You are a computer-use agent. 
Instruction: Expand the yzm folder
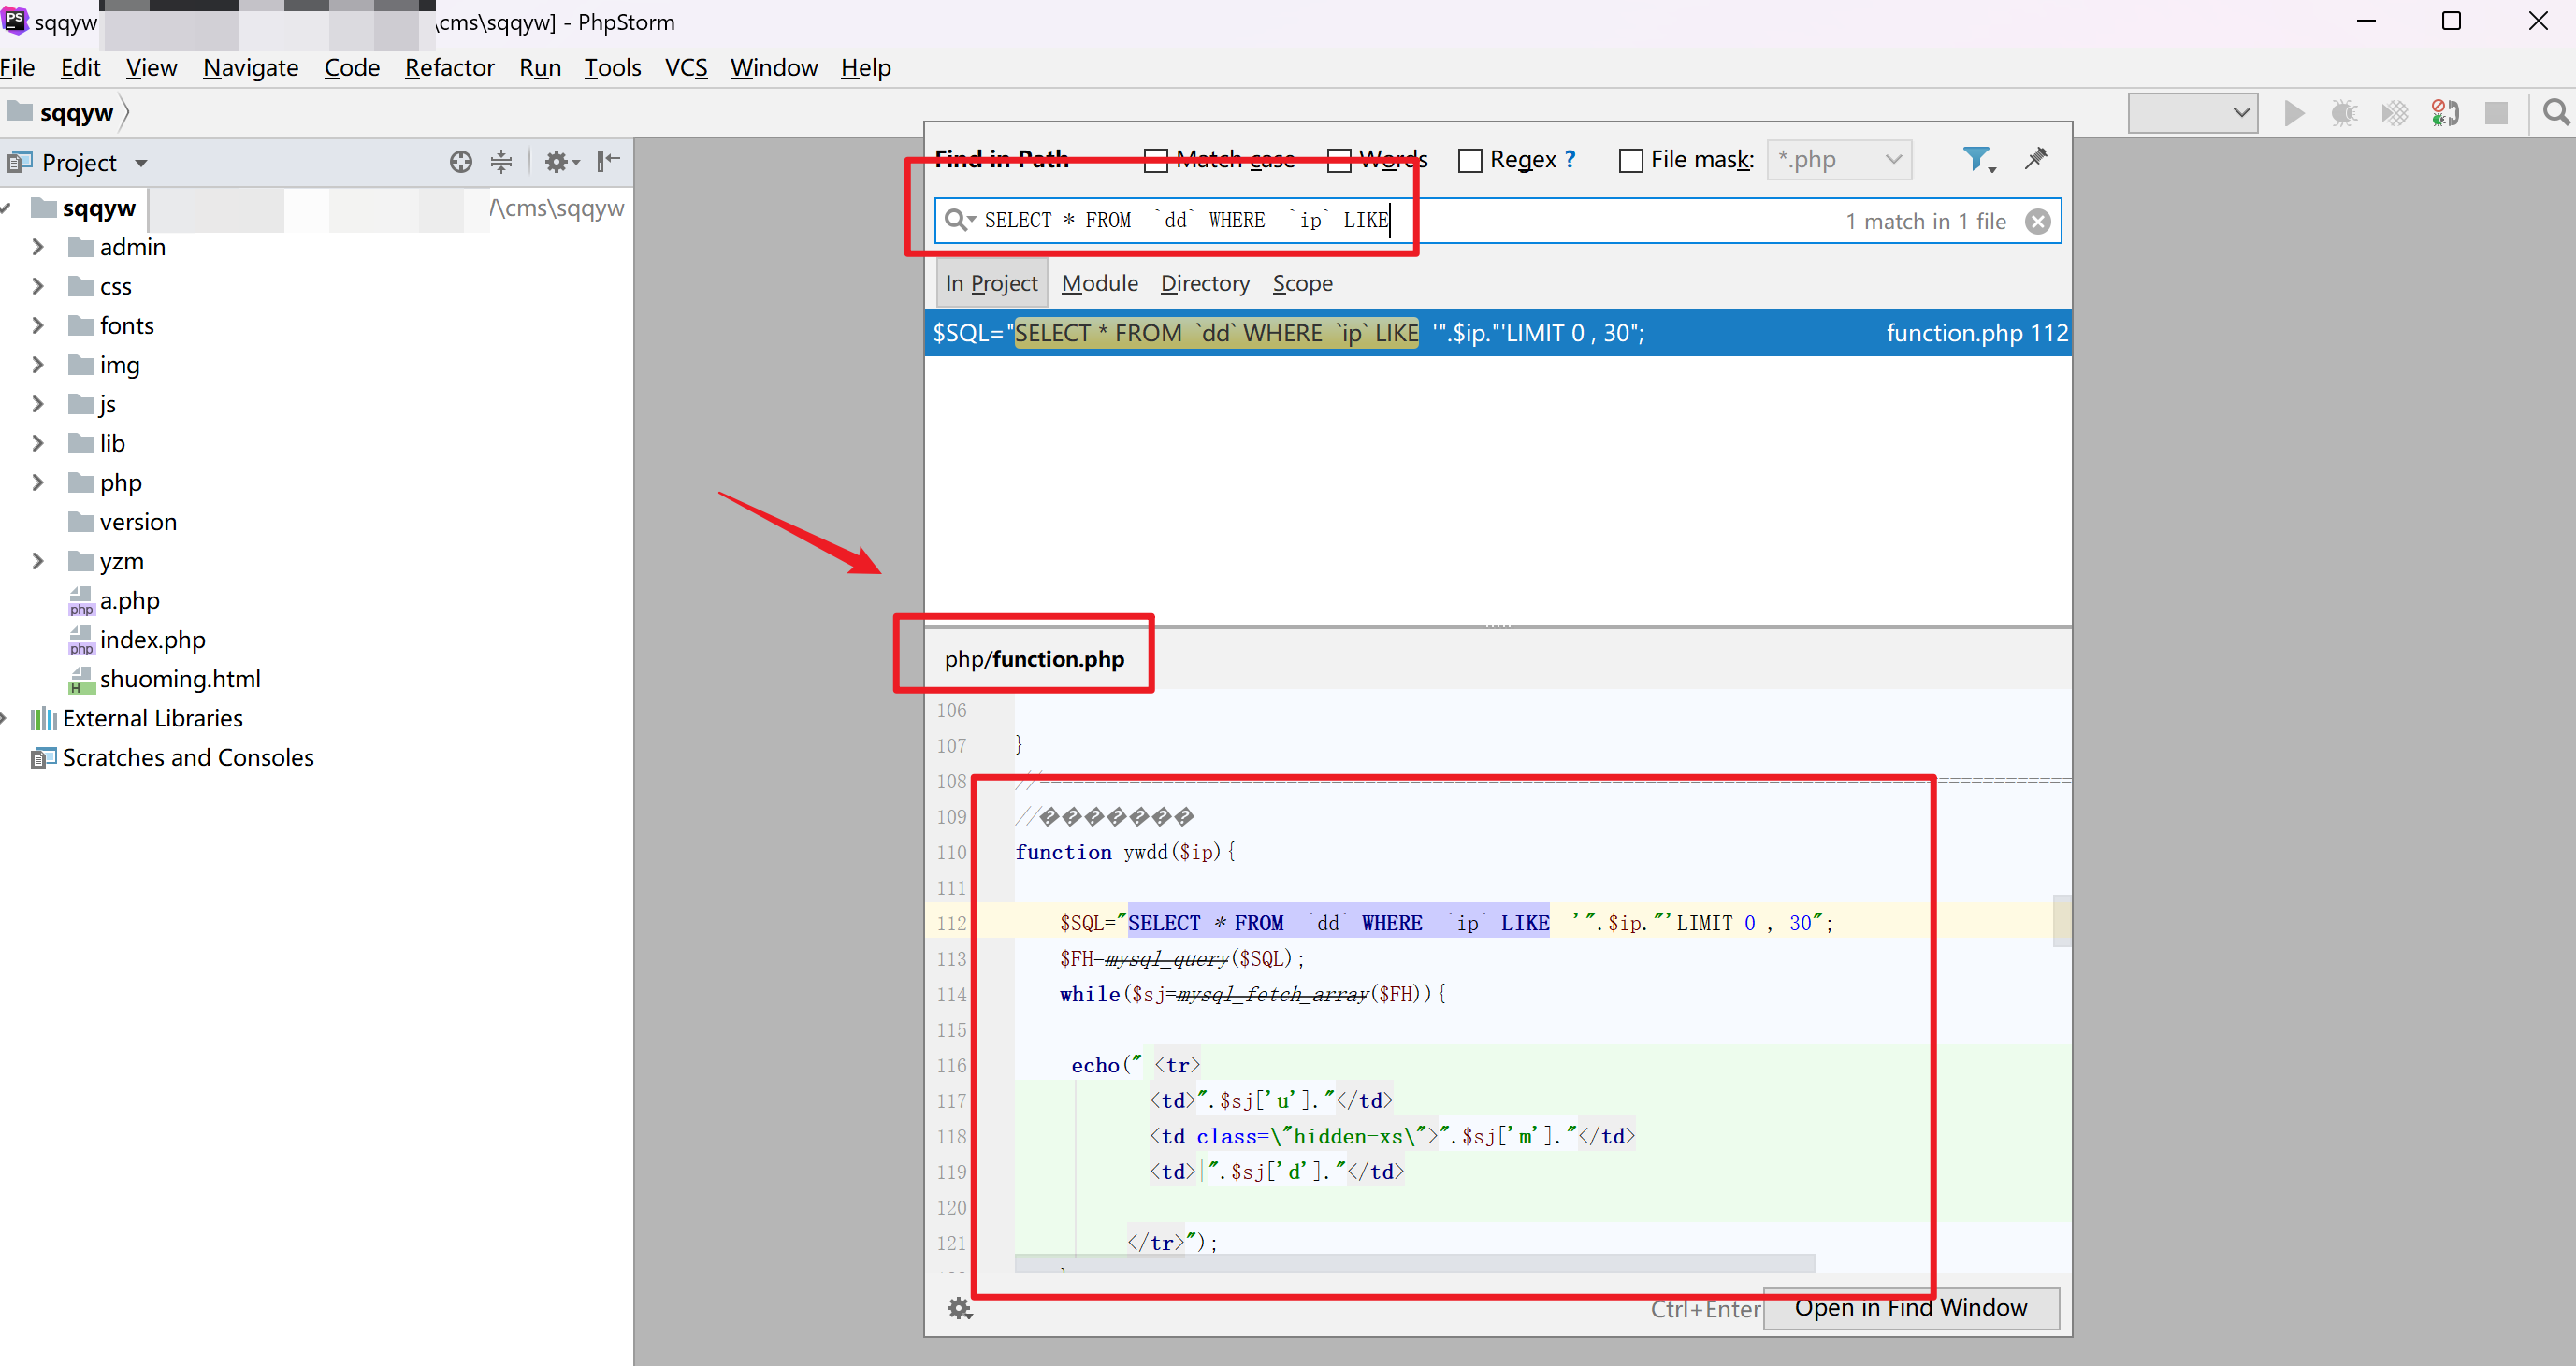[x=38, y=562]
